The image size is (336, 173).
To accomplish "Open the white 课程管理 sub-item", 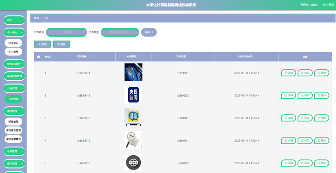I will click(x=13, y=122).
